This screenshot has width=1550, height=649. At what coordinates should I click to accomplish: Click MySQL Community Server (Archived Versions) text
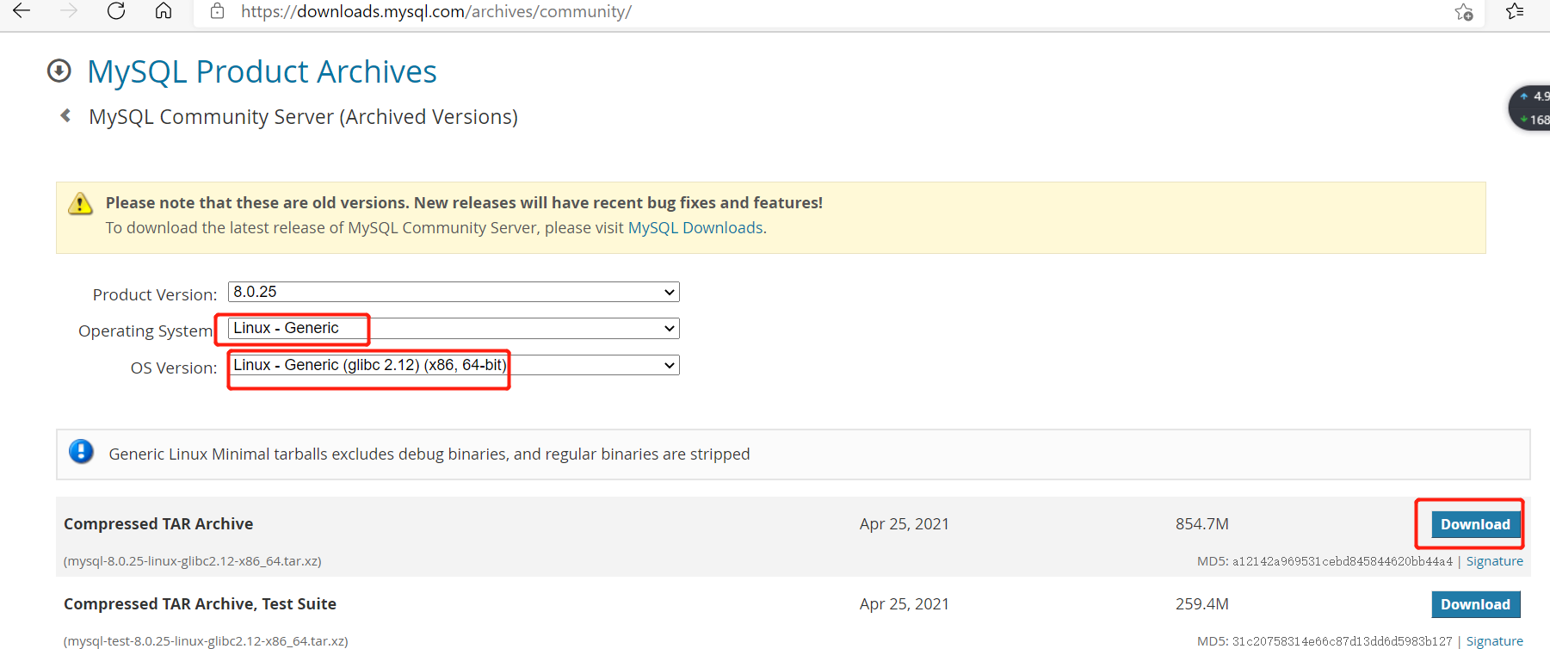click(x=304, y=117)
